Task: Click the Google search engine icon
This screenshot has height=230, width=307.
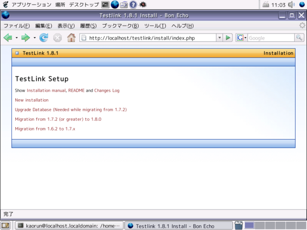Action: click(x=240, y=37)
